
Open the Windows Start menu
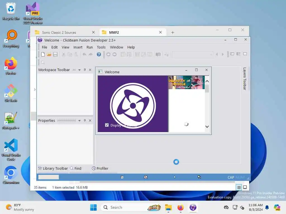[x=93, y=207]
